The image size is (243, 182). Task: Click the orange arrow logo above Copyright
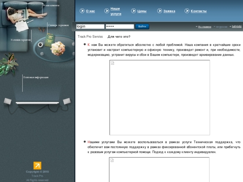37,165
